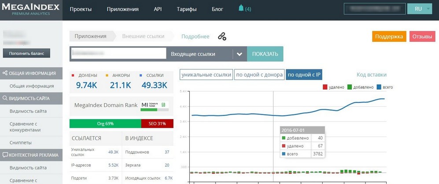Click the speech bubble icon beside КОНТЕКСТНАЯ РЕКЛАМА
The height and width of the screenshot is (184, 439).
coord(5,155)
